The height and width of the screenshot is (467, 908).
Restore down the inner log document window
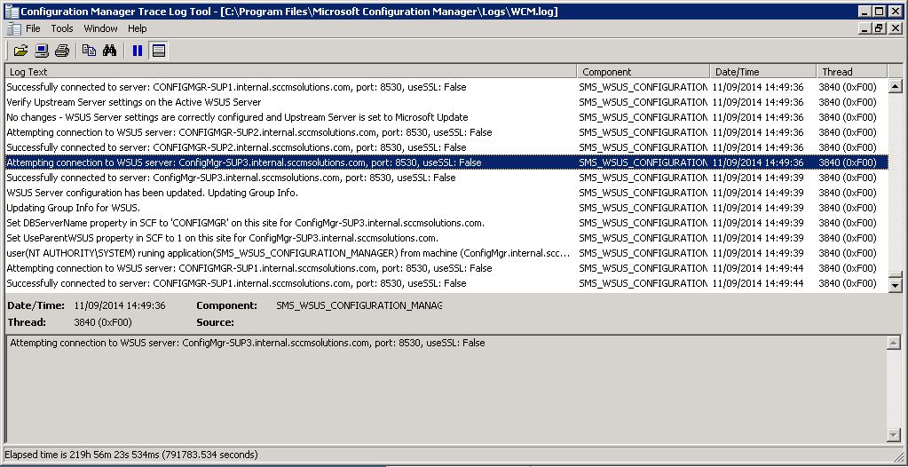879,28
